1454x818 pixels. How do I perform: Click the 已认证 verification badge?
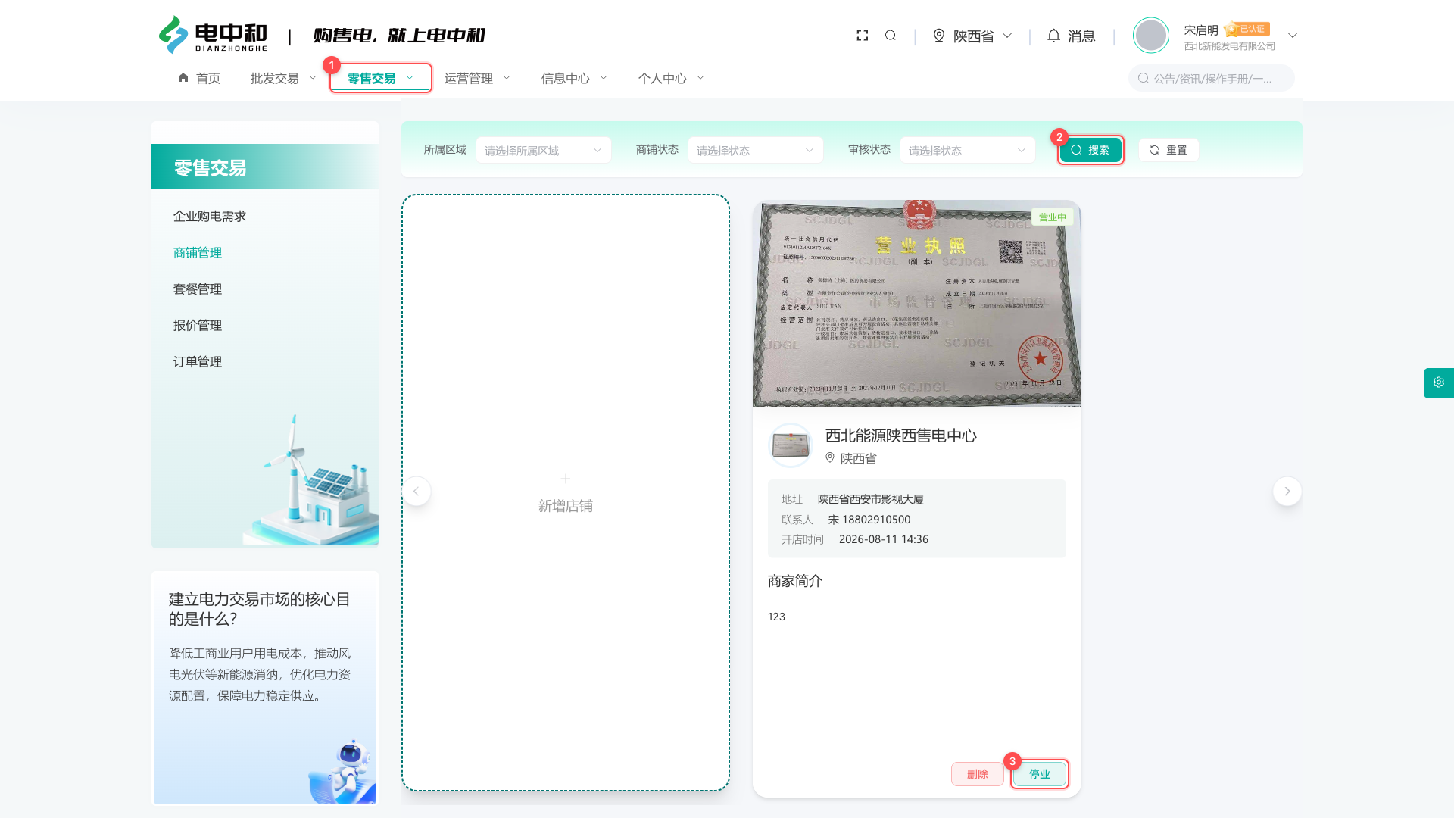point(1247,30)
